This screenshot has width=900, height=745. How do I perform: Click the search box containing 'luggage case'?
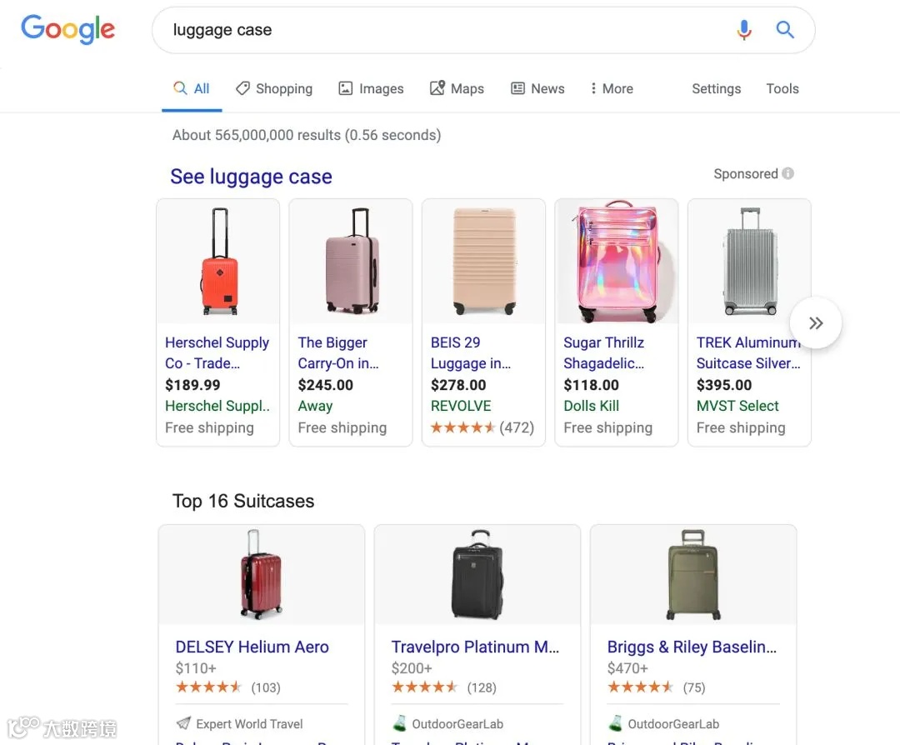442,30
